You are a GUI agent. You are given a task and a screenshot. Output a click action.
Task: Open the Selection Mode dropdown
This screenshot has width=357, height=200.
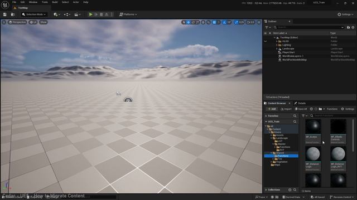click(x=35, y=14)
